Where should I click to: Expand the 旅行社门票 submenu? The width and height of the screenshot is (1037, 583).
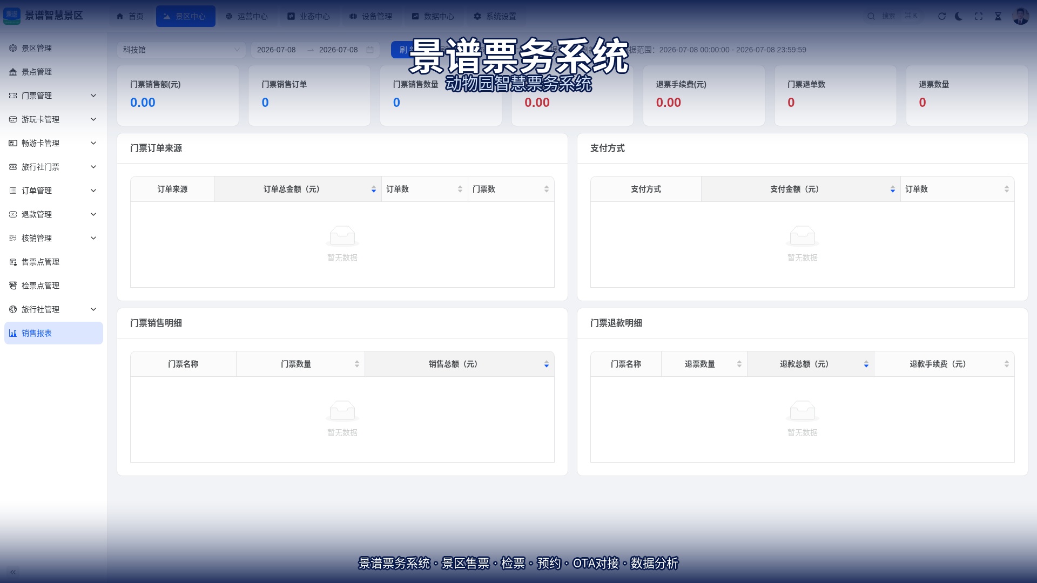(x=53, y=167)
